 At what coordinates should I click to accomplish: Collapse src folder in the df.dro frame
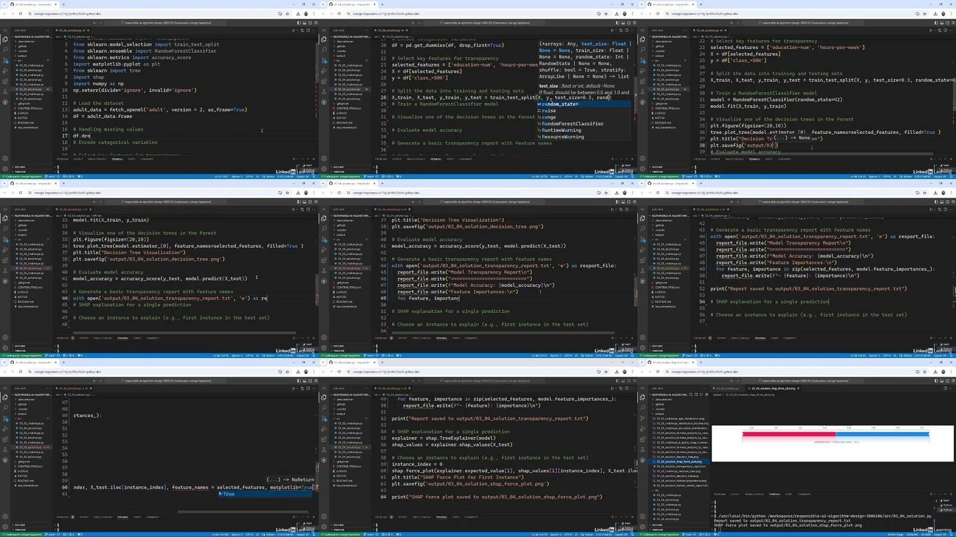click(x=19, y=60)
